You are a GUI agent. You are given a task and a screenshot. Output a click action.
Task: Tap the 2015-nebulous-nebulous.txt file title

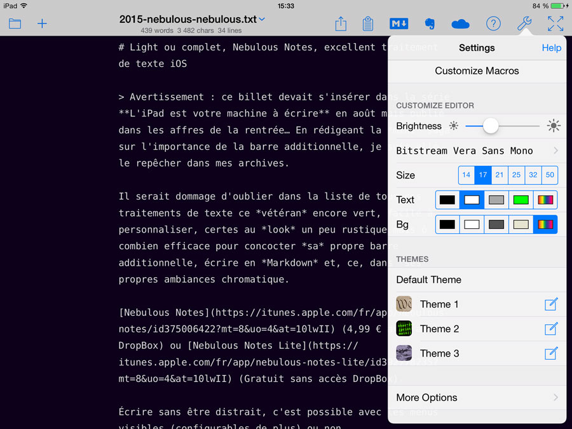[188, 19]
